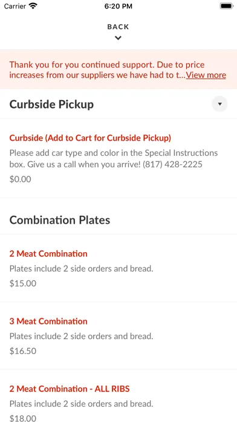Tap description under 3 Meat Combination
Screen dimensions: 237x422
point(82,336)
